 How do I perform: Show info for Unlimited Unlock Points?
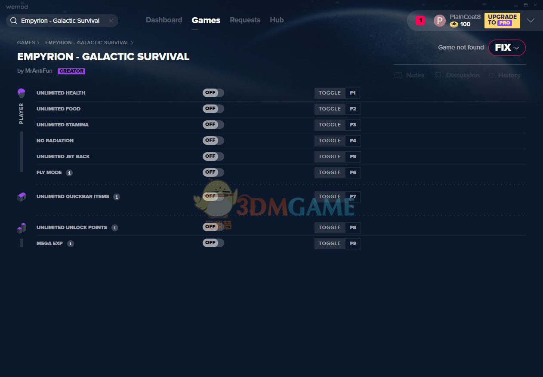[115, 228]
